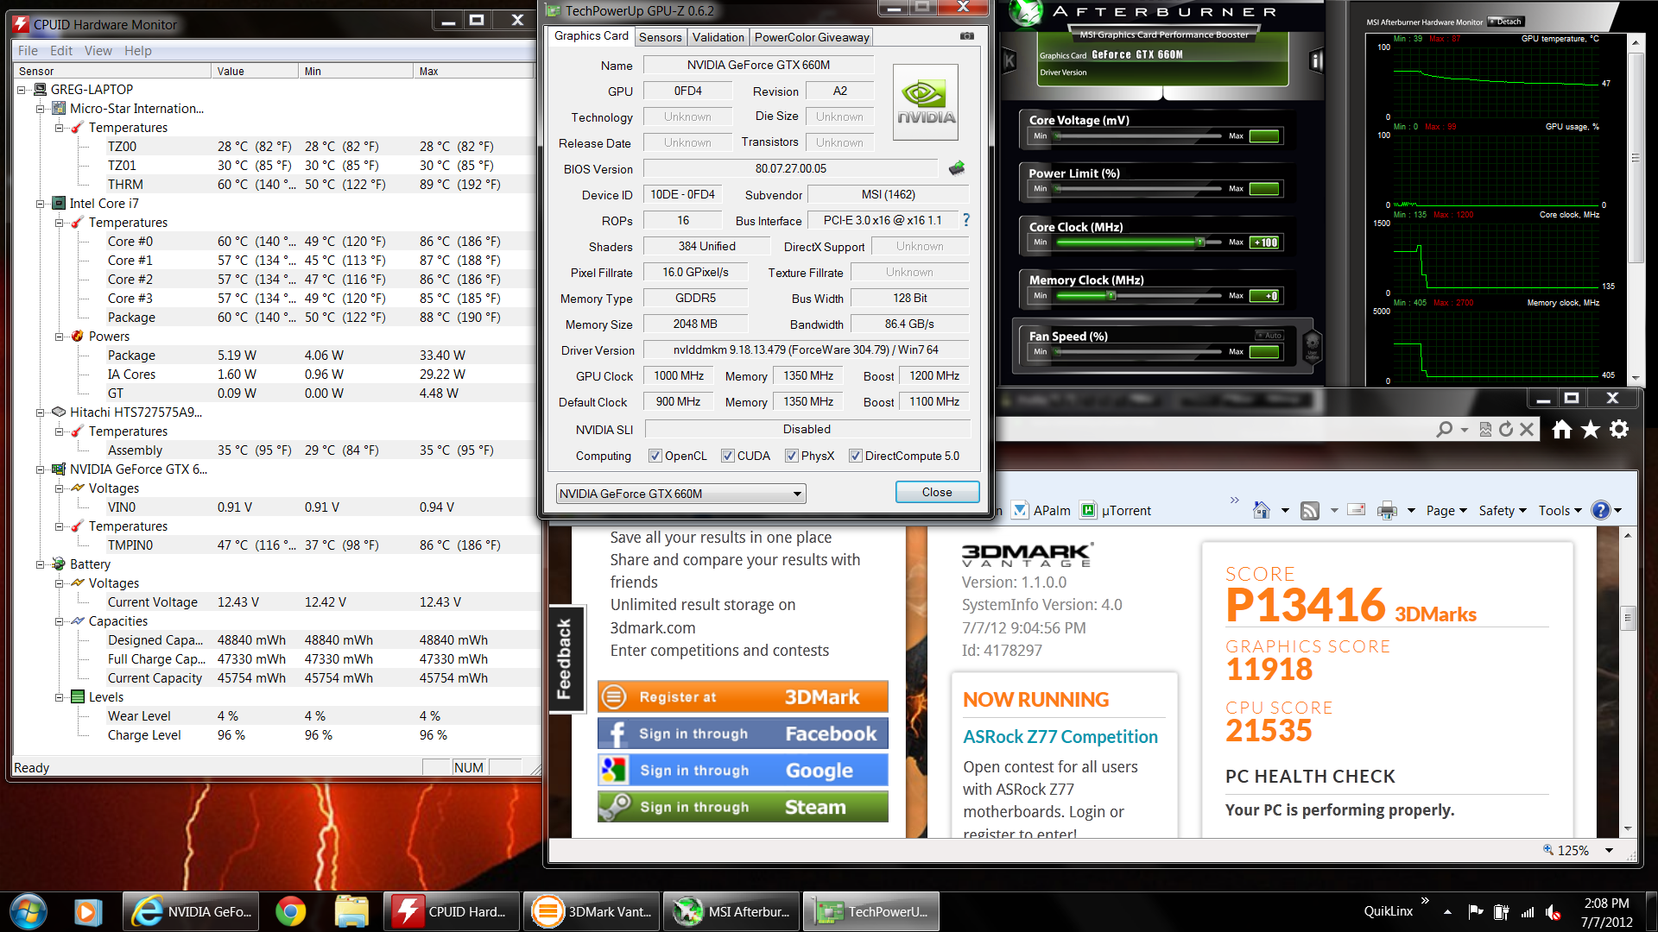This screenshot has width=1658, height=932.
Task: Open the Help menu in HWMonitor
Action: pyautogui.click(x=137, y=51)
